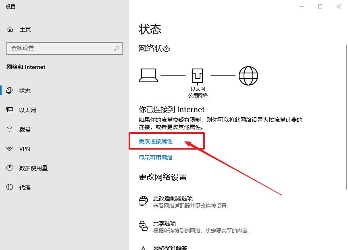The height and width of the screenshot is (250, 348).
Task: Focus the 查找设置 search field
Action: click(60, 48)
